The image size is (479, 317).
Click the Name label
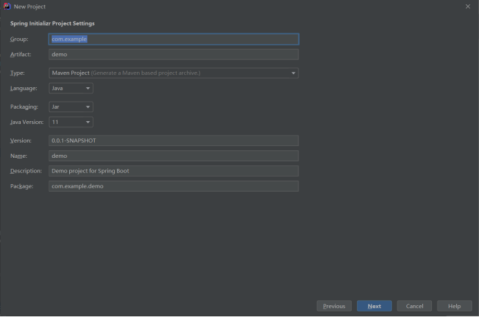click(x=19, y=156)
